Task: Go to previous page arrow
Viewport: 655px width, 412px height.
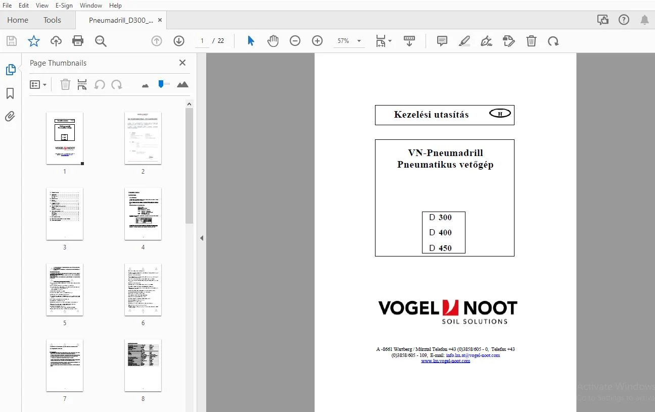Action: click(x=157, y=41)
